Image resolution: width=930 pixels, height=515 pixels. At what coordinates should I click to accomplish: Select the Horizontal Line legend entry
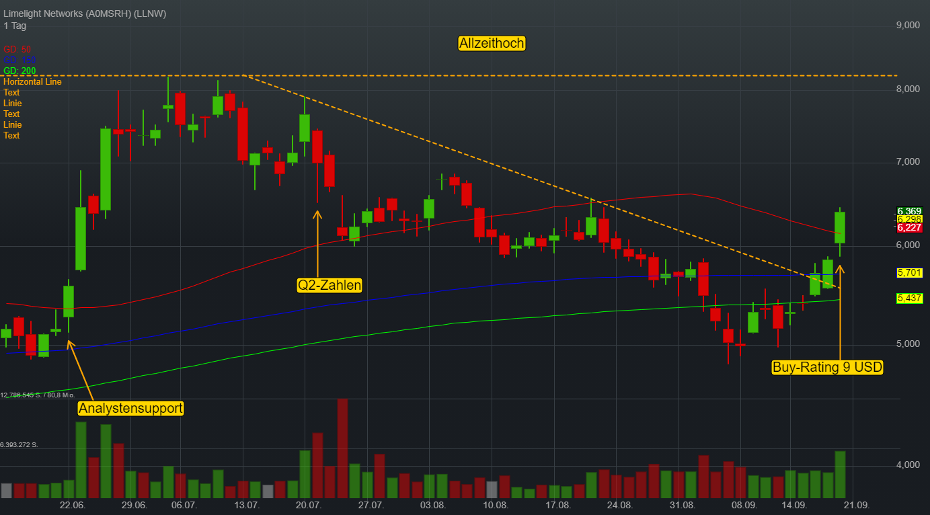click(32, 82)
